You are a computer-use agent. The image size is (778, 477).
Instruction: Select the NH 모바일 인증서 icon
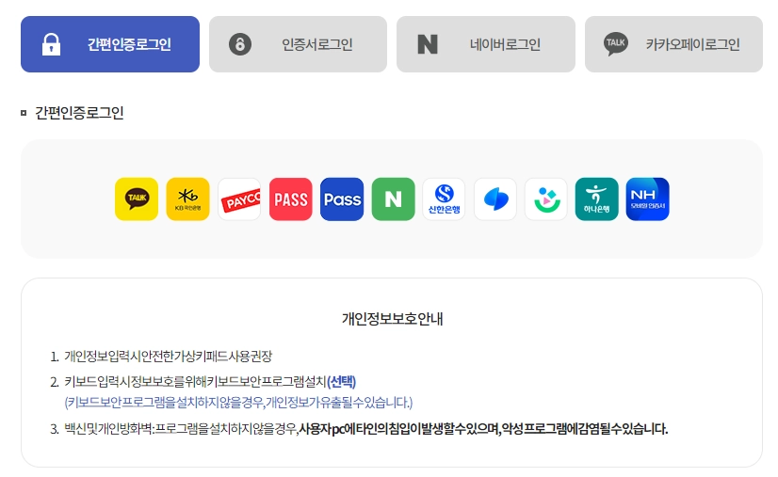647,199
